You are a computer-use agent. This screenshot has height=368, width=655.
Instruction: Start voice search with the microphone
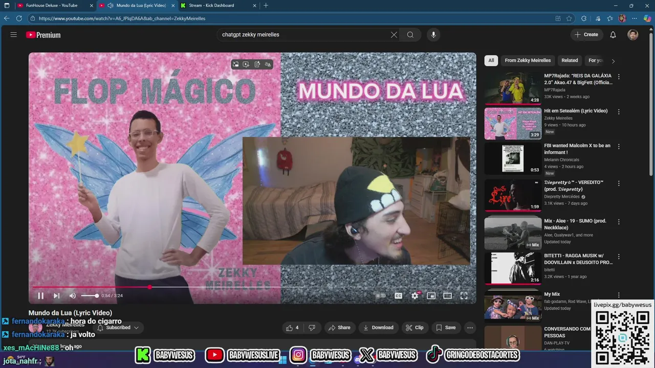[433, 35]
